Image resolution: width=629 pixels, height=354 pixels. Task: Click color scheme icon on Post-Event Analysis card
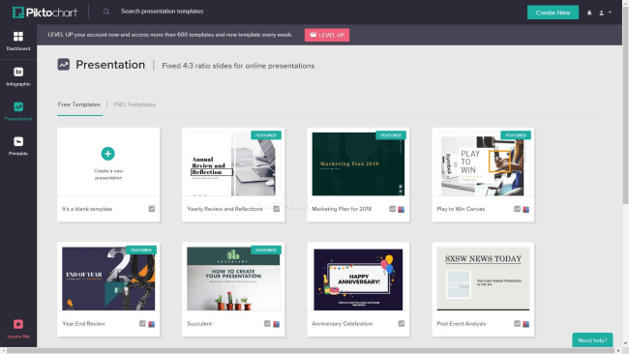(x=525, y=324)
